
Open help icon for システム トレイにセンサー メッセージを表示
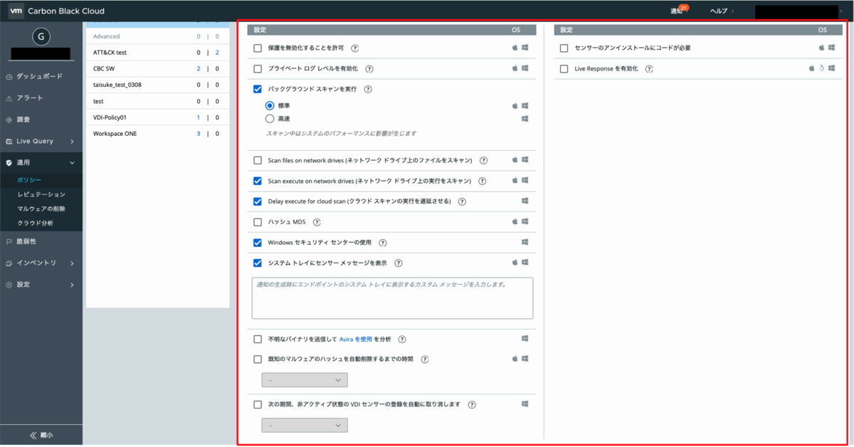coord(399,263)
